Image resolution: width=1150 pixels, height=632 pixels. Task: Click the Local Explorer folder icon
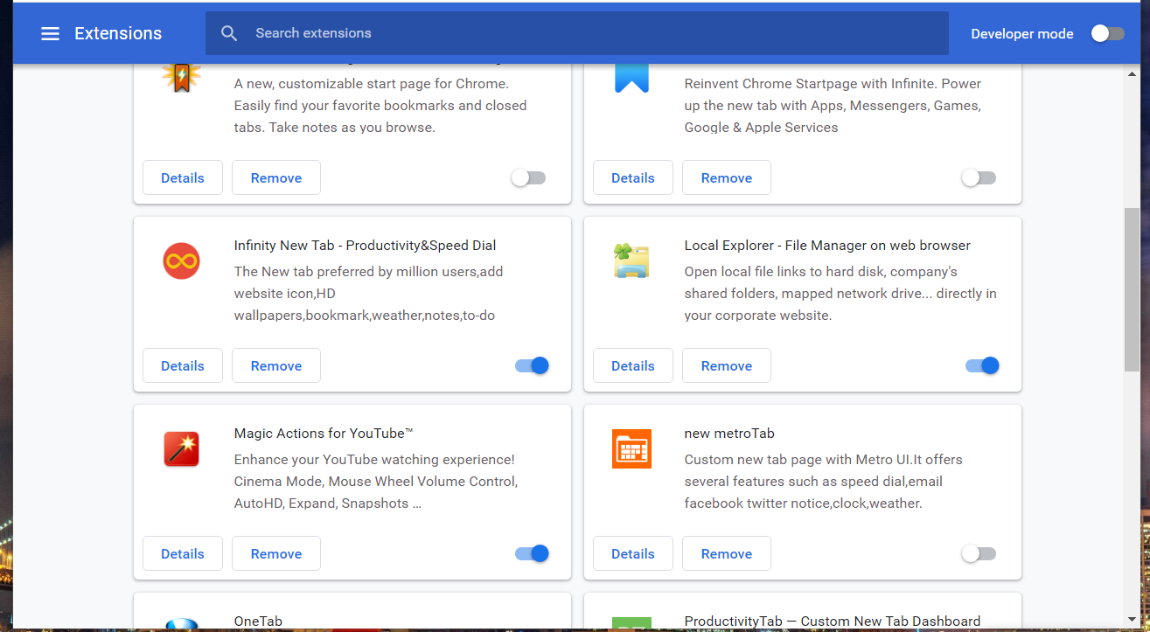coord(631,261)
